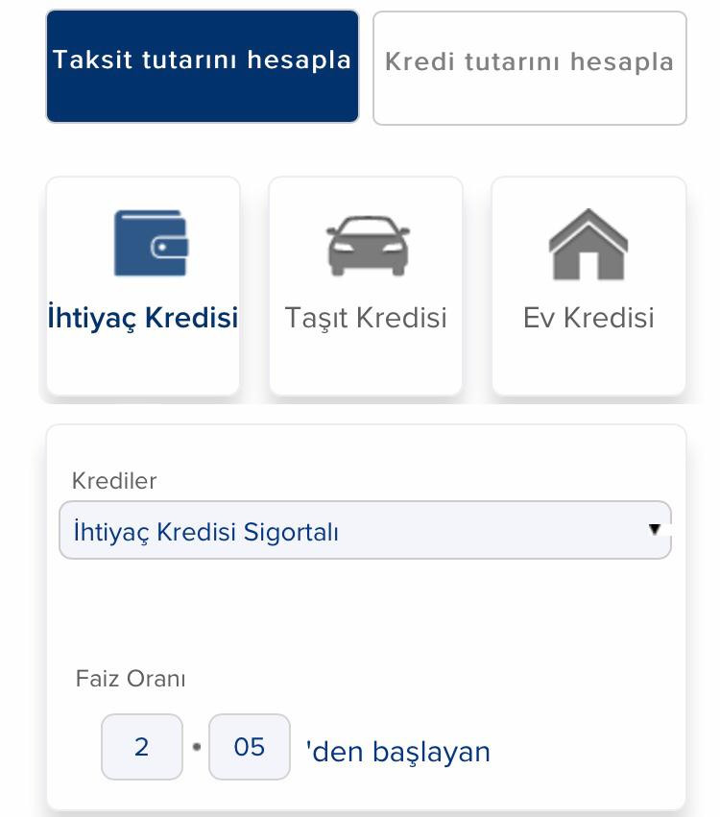Click empty space in Taşıt Kredisi card below label
Image resolution: width=720 pixels, height=817 pixels.
click(x=366, y=365)
